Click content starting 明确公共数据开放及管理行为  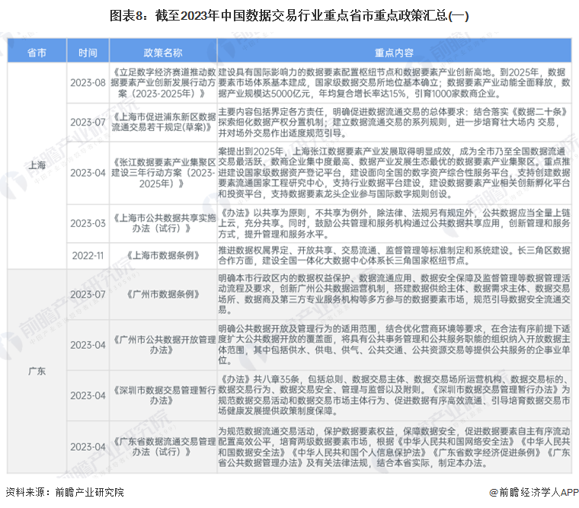coord(394,345)
